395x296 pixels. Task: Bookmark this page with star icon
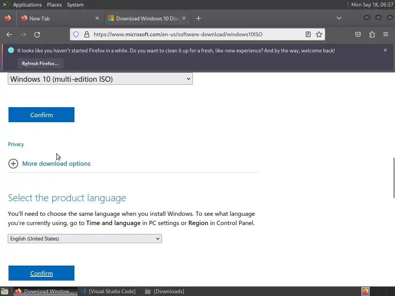click(319, 34)
